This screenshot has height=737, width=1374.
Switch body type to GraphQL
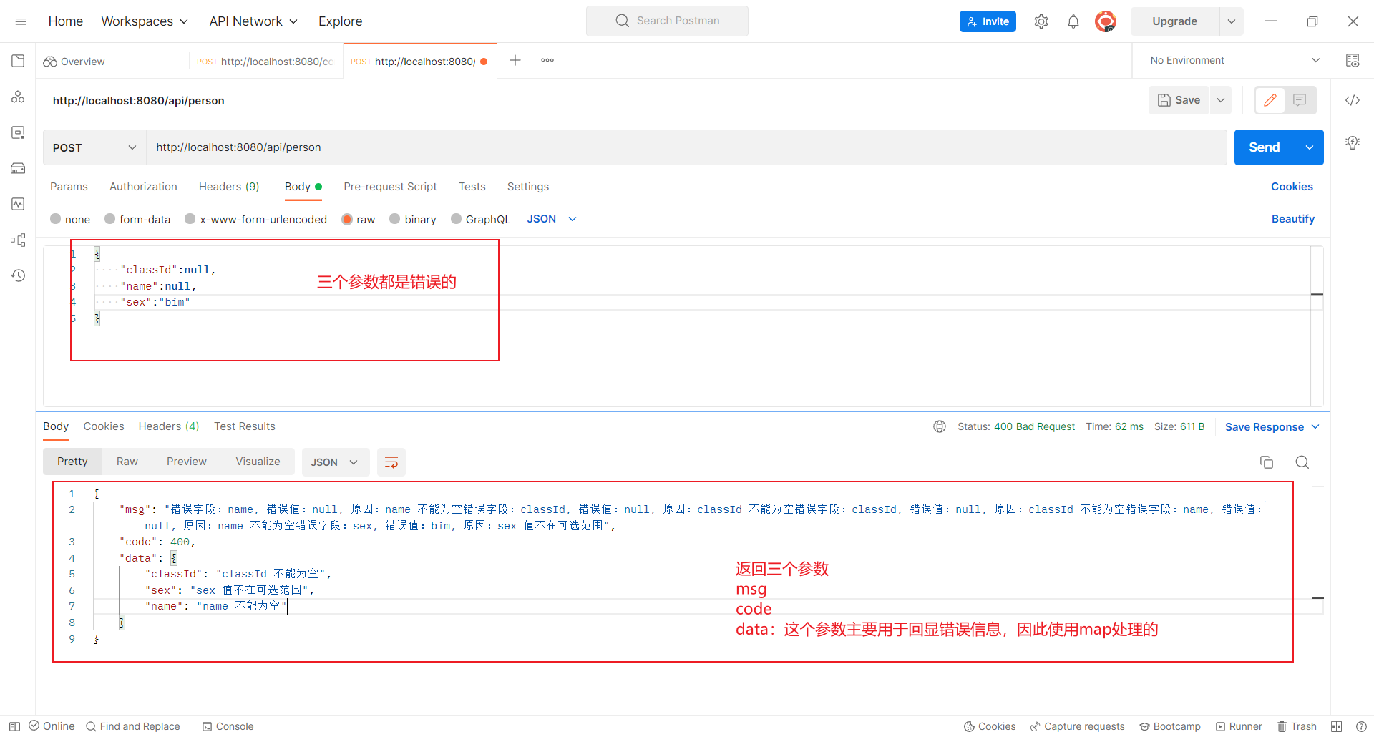click(480, 219)
